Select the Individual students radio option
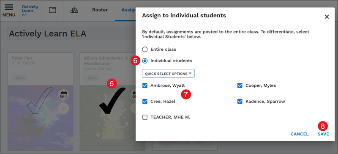Viewport: 338px width, 154px height. pyautogui.click(x=145, y=61)
